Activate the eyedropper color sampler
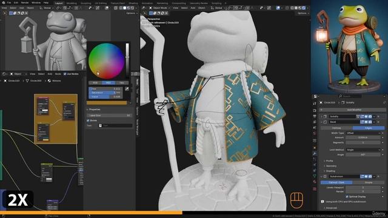 pyautogui.click(x=127, y=89)
